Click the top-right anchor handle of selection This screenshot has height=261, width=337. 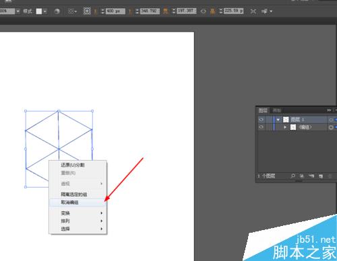[92, 111]
